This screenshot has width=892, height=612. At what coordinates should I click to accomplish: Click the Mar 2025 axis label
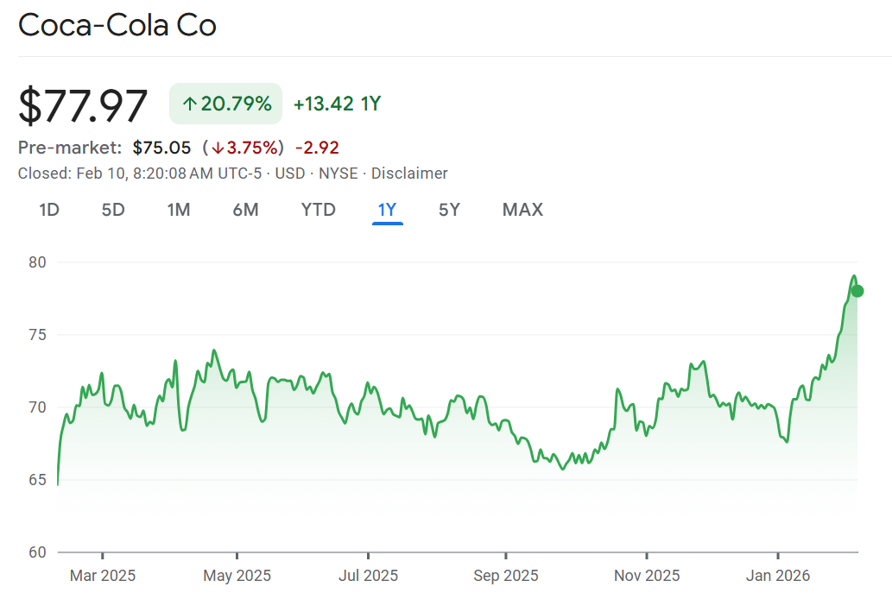pyautogui.click(x=103, y=576)
